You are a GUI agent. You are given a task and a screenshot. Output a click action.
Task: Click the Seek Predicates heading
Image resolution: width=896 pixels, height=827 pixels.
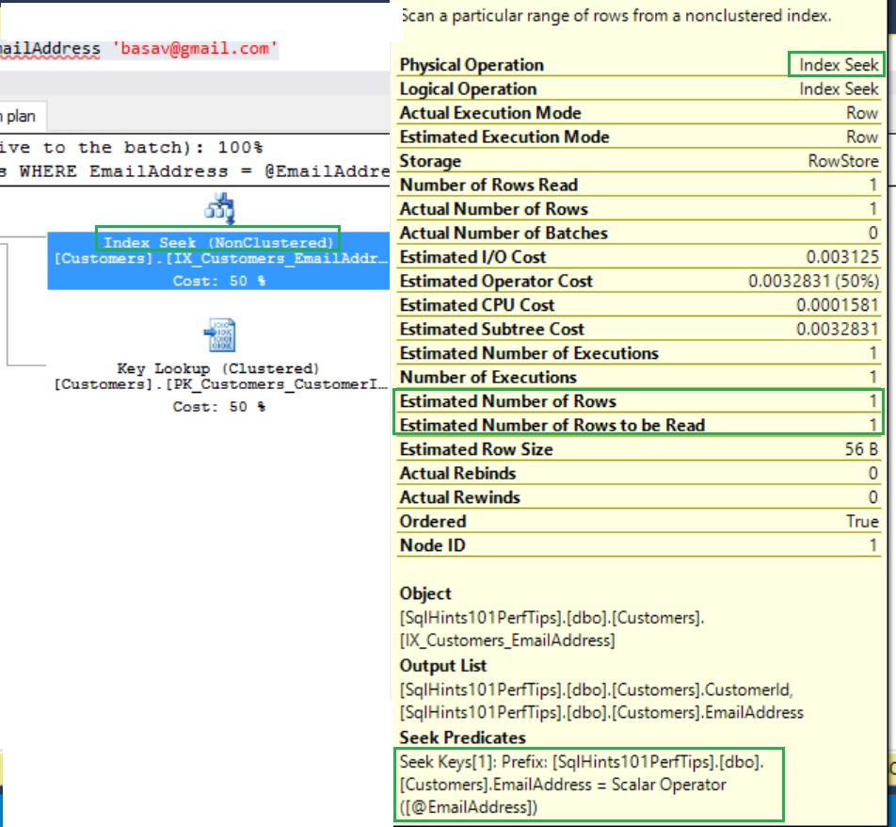click(462, 738)
